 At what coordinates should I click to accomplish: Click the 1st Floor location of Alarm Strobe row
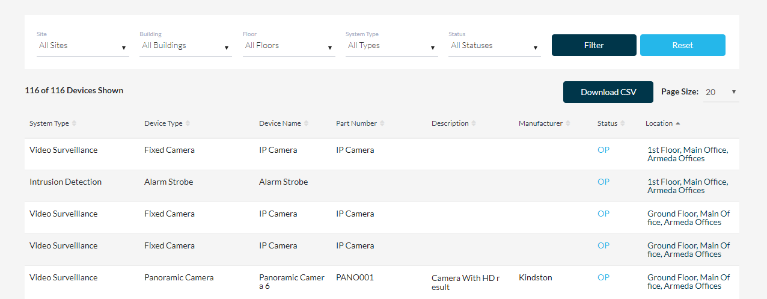click(x=688, y=186)
